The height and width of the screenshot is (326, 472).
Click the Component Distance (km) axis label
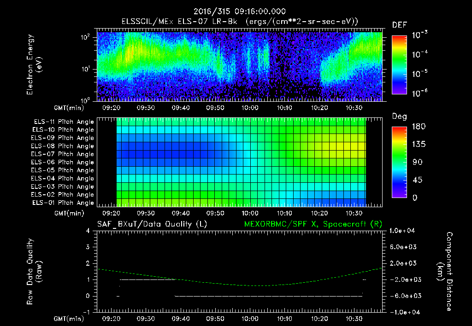[445, 272]
